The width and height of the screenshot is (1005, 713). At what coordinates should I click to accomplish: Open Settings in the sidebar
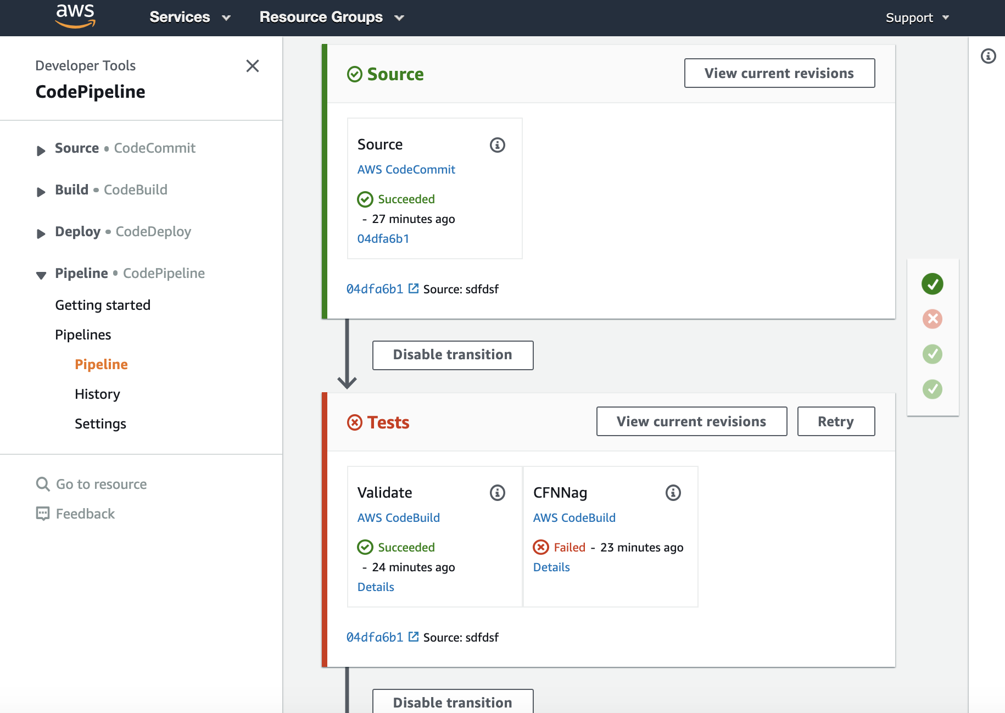(x=101, y=424)
